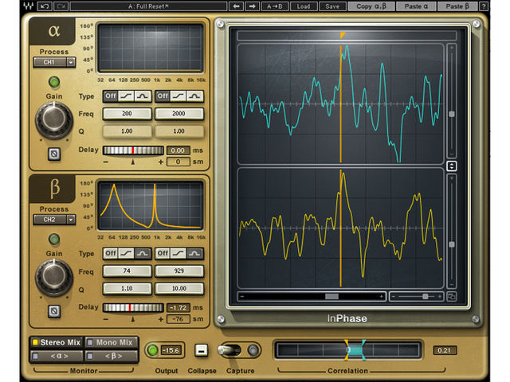Screen dimensions: 510x382
Task: Open alpha Process CH1 dropdown
Action: 54,62
